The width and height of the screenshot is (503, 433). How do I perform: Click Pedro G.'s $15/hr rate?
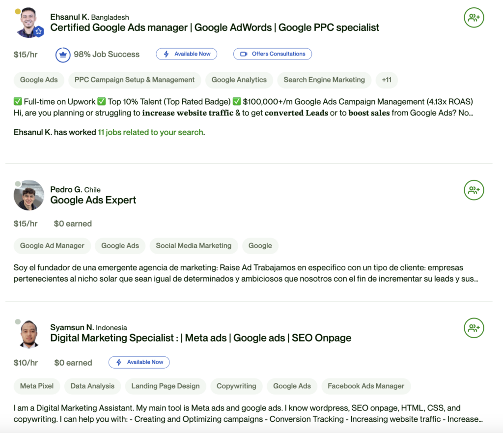(26, 224)
